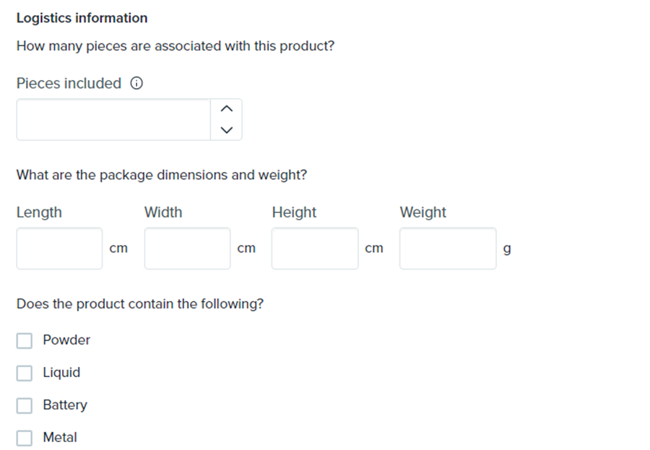Viewport: 650px width, 450px height.
Task: Check the Battery checkbox box
Action: click(25, 405)
